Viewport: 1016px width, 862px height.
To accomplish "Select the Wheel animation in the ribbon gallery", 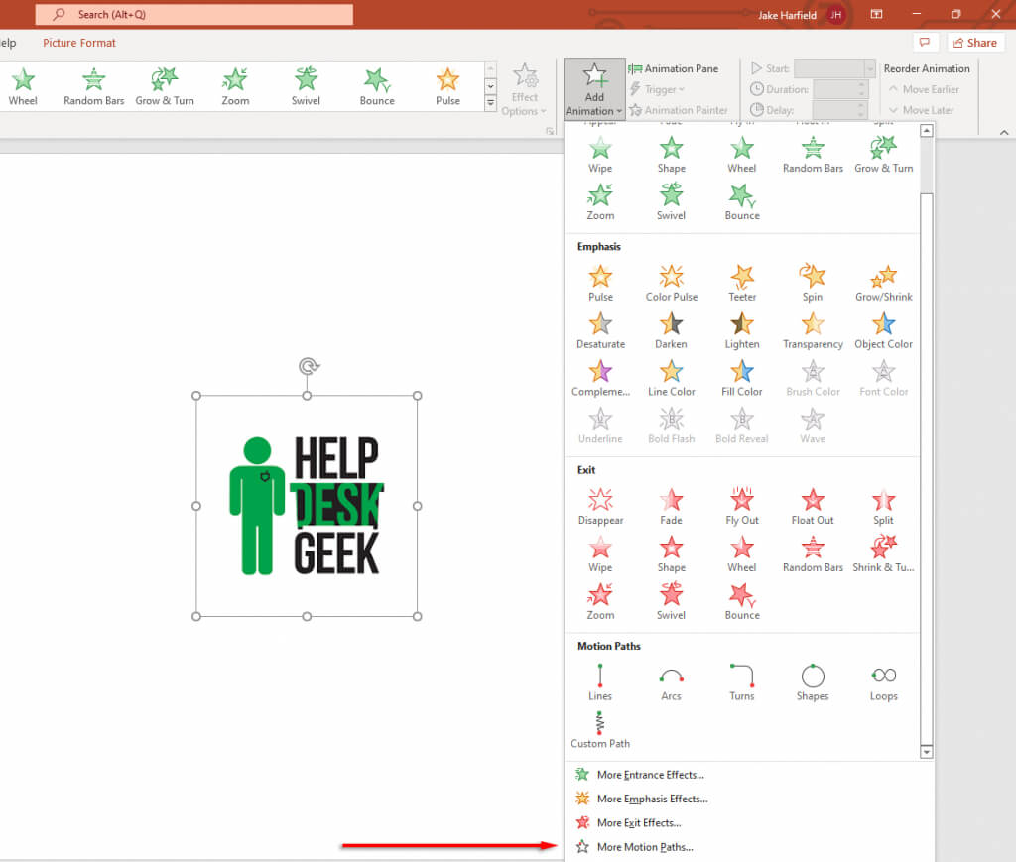I will click(23, 86).
